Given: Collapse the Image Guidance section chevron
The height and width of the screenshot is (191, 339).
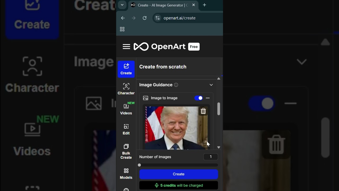Looking at the screenshot, I should pyautogui.click(x=211, y=85).
